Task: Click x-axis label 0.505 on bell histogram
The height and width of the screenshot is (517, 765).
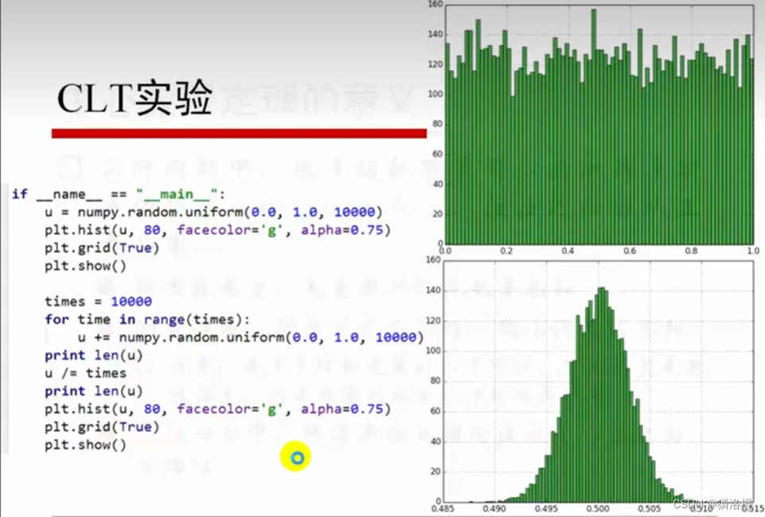Action: tap(650, 508)
